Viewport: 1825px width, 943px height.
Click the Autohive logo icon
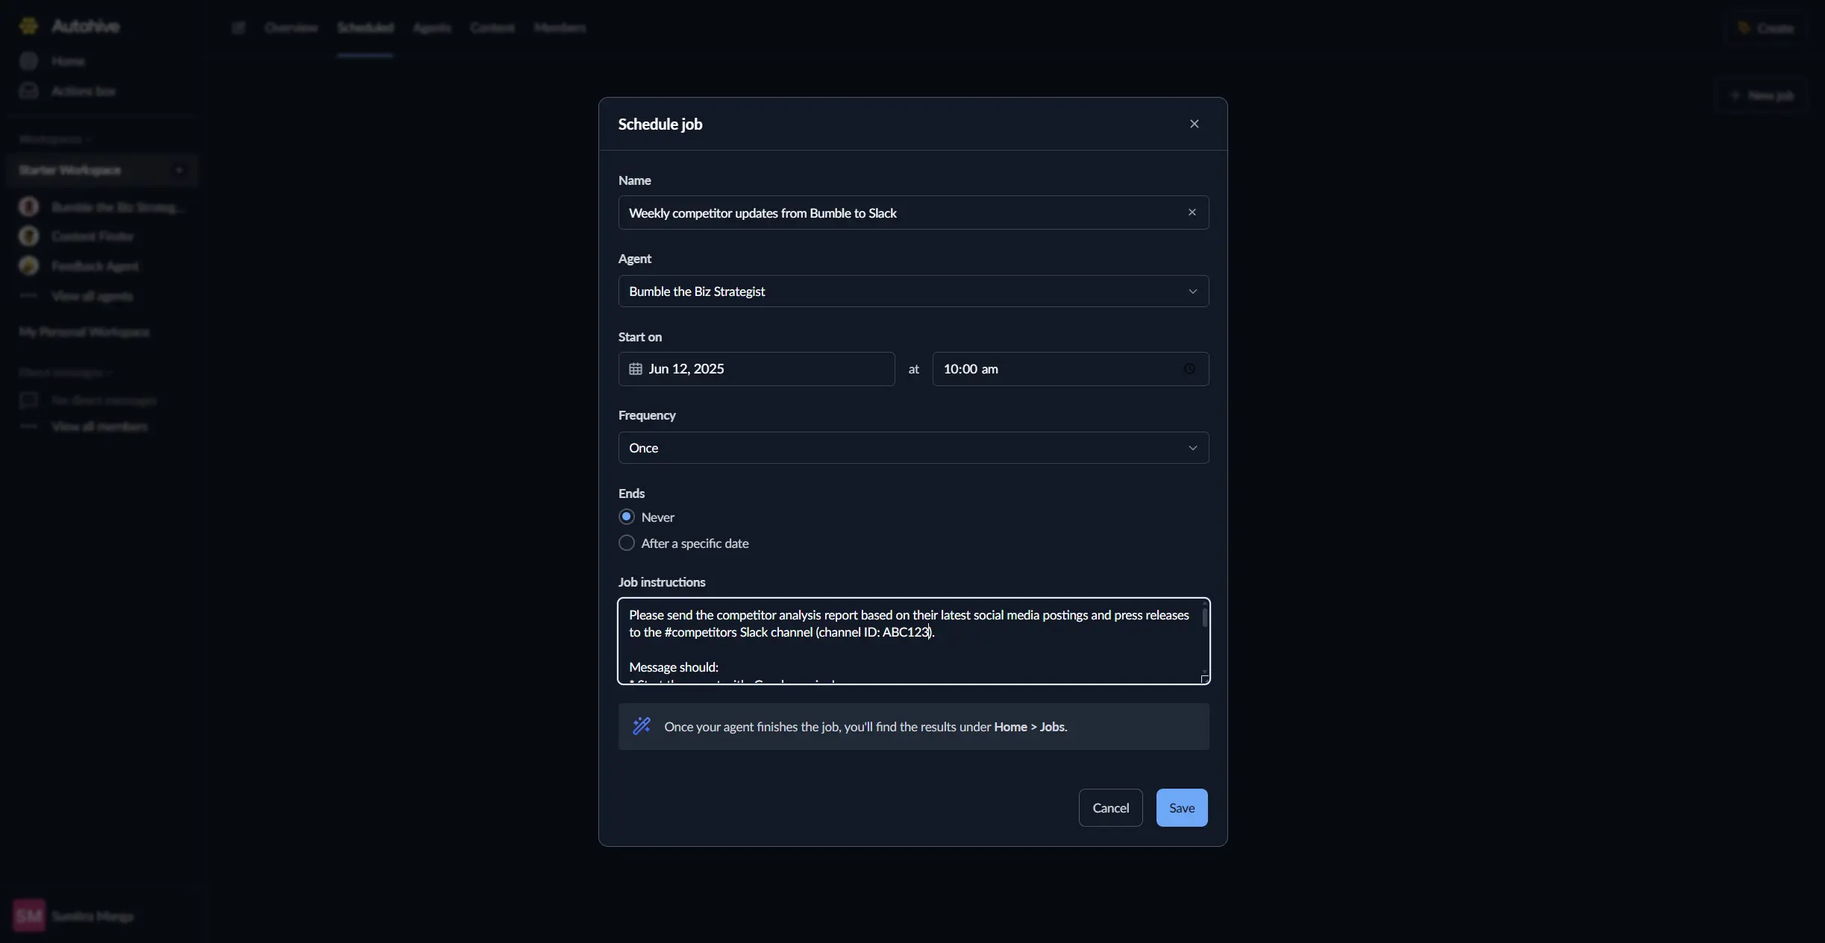click(29, 26)
